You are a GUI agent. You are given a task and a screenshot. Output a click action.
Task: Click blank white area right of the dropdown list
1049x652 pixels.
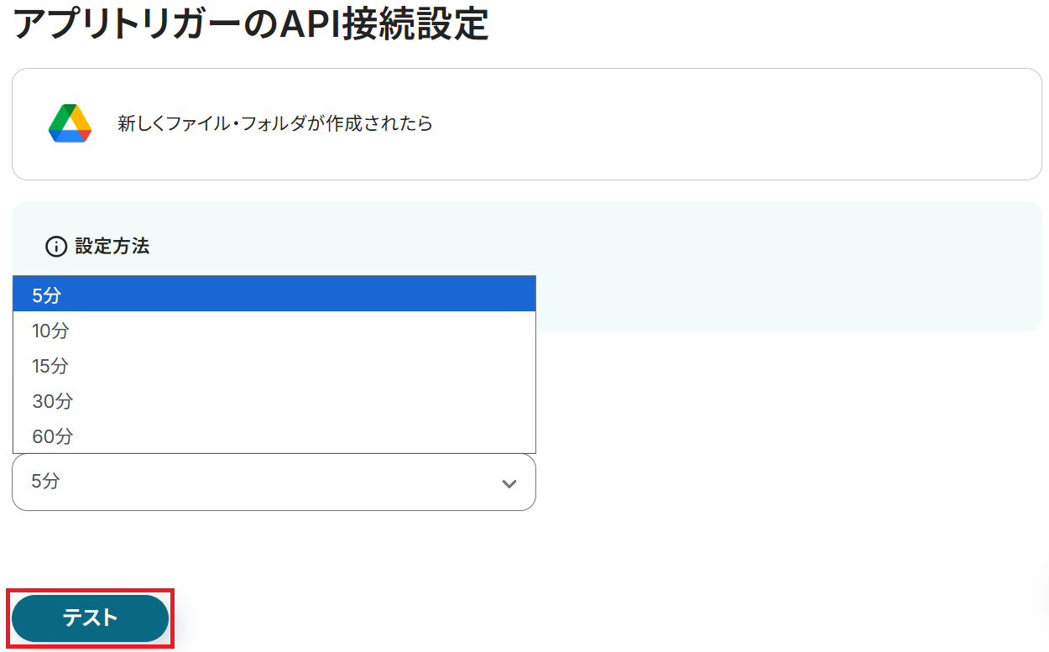(755, 403)
